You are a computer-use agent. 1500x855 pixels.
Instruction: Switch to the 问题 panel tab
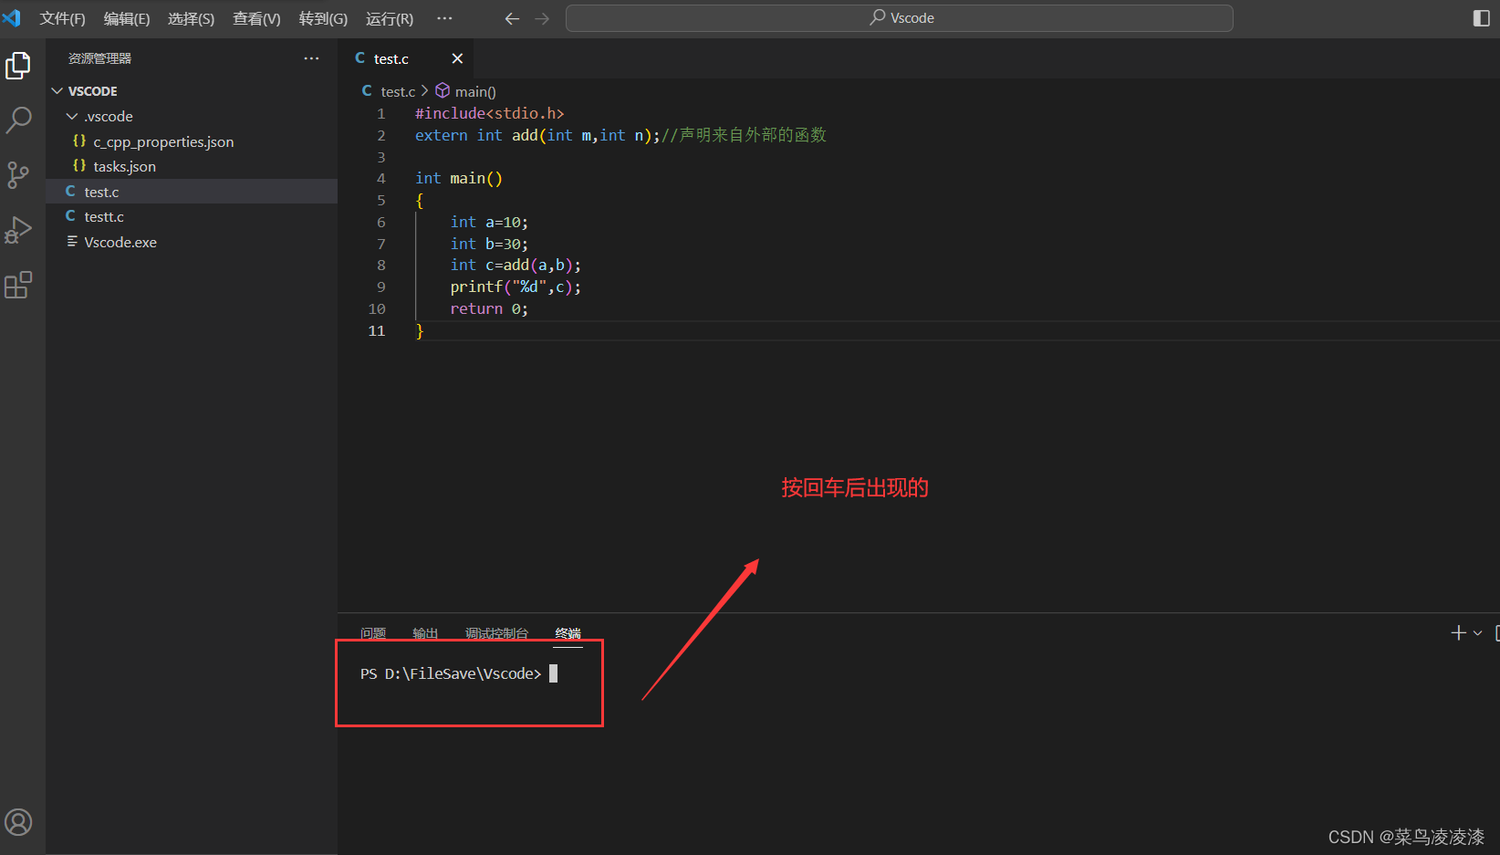pyautogui.click(x=373, y=632)
